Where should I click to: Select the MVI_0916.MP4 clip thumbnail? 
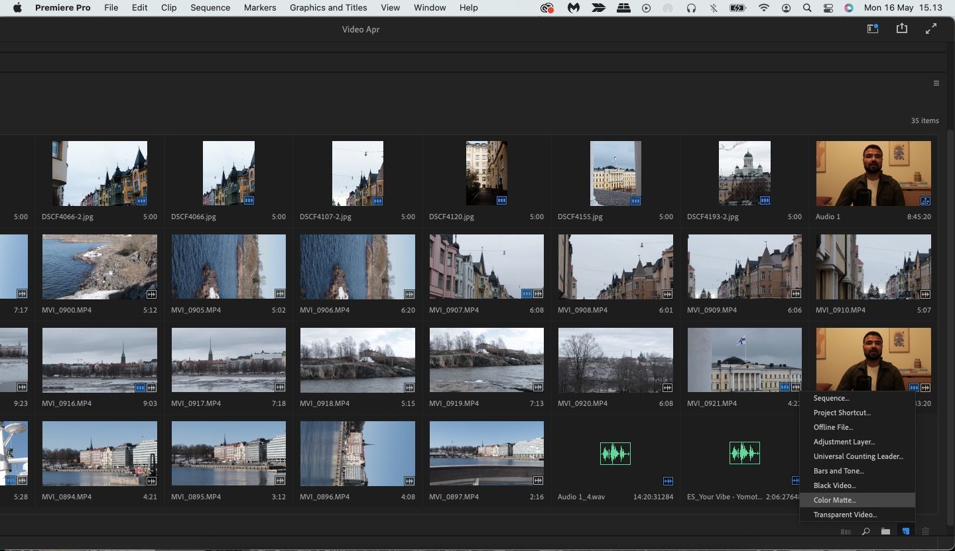tap(99, 360)
